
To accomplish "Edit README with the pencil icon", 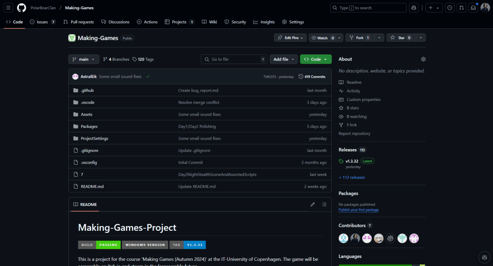I will (x=312, y=204).
